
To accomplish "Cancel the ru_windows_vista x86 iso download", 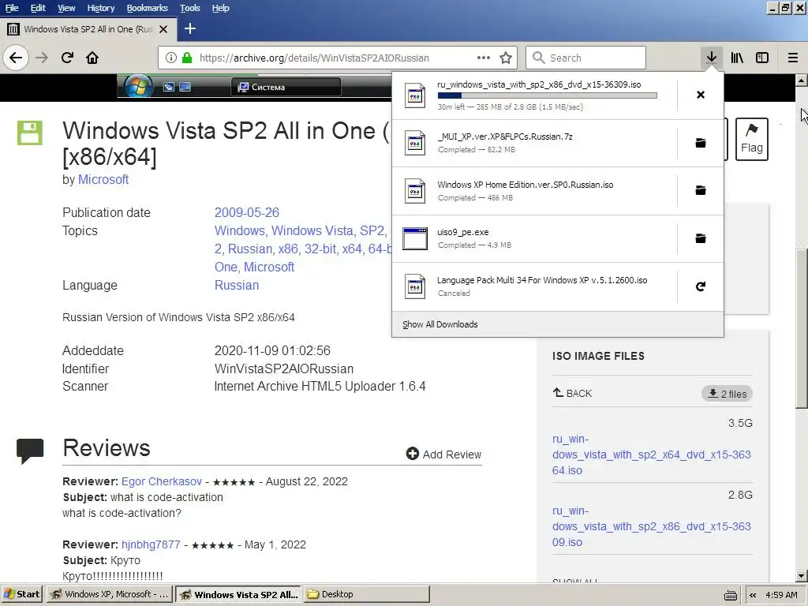I will pyautogui.click(x=701, y=95).
